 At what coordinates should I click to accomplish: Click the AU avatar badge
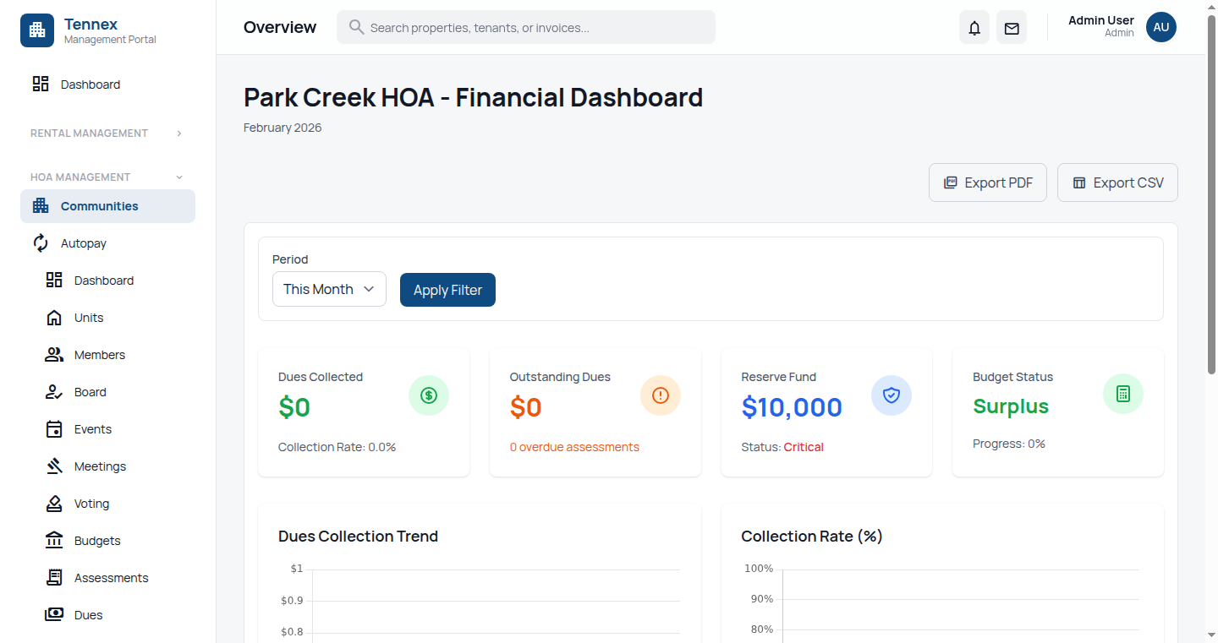click(x=1160, y=26)
